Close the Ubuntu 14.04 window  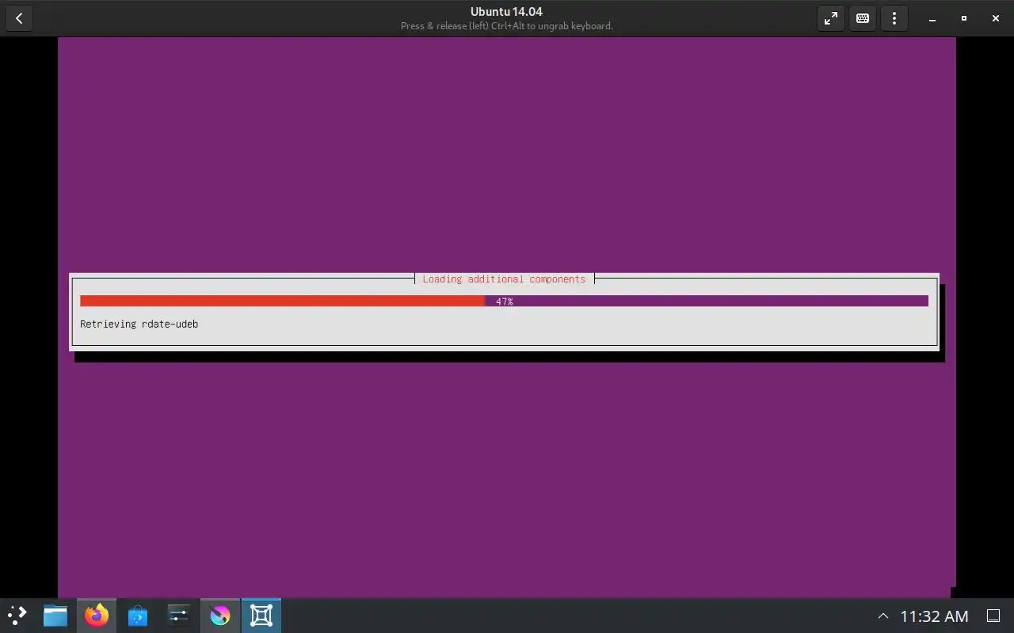996,18
